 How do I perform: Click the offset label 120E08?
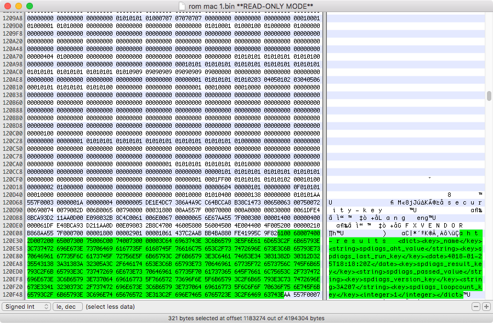coord(13,233)
